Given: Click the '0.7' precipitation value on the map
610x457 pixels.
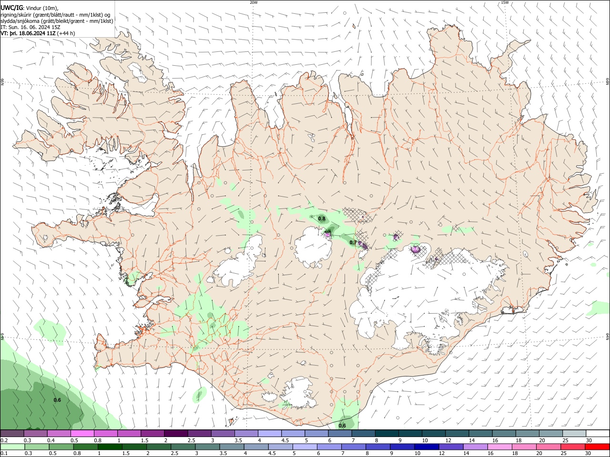Looking at the screenshot, I should tap(353, 243).
